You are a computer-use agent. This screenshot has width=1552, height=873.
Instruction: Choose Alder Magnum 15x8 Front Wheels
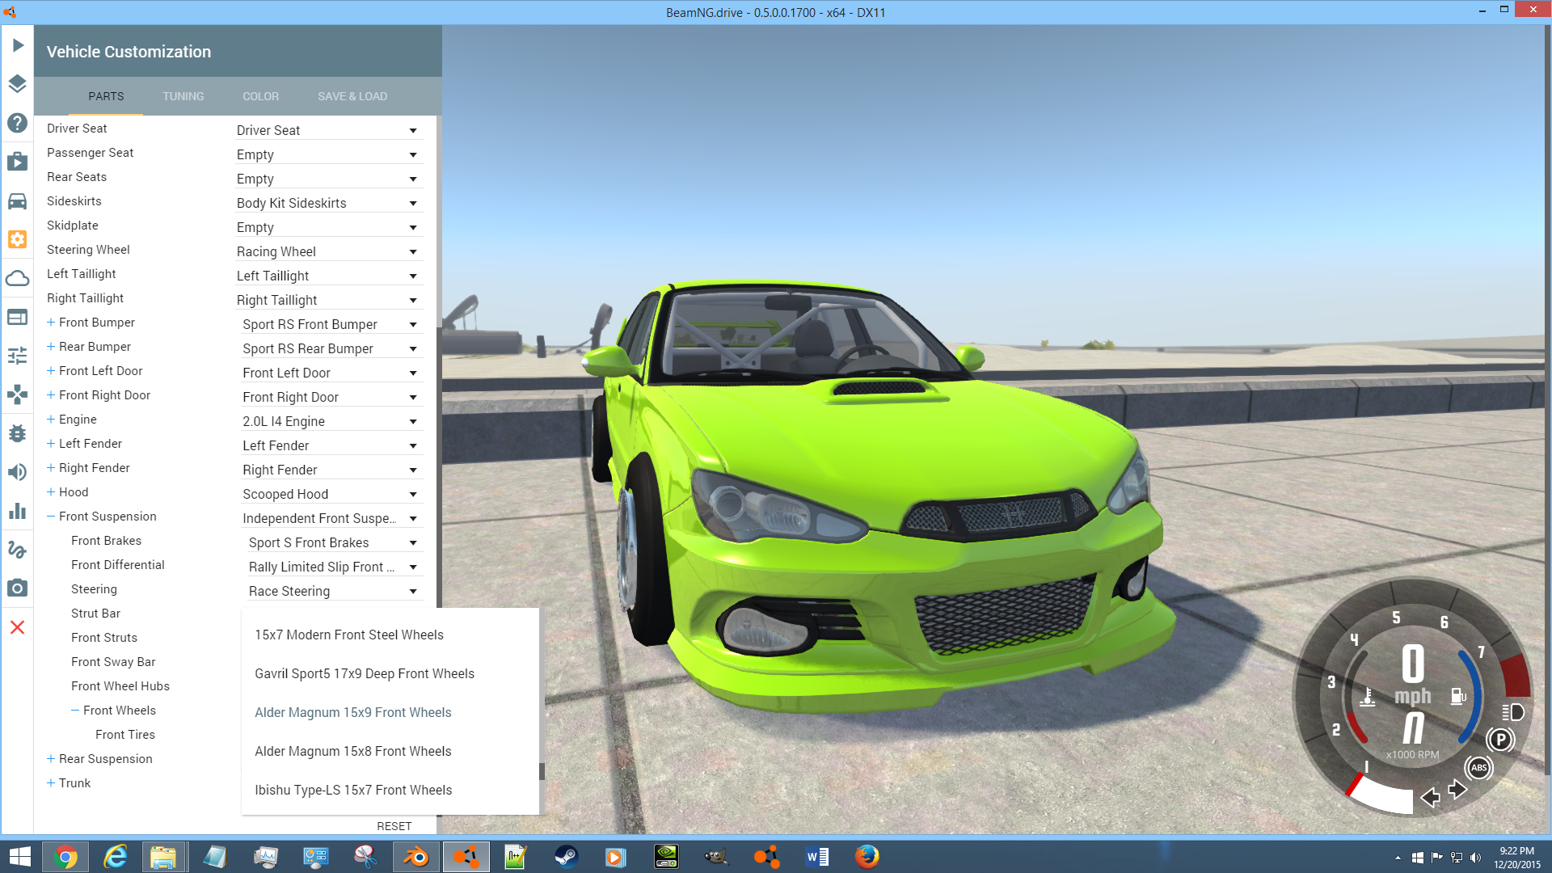(x=390, y=751)
